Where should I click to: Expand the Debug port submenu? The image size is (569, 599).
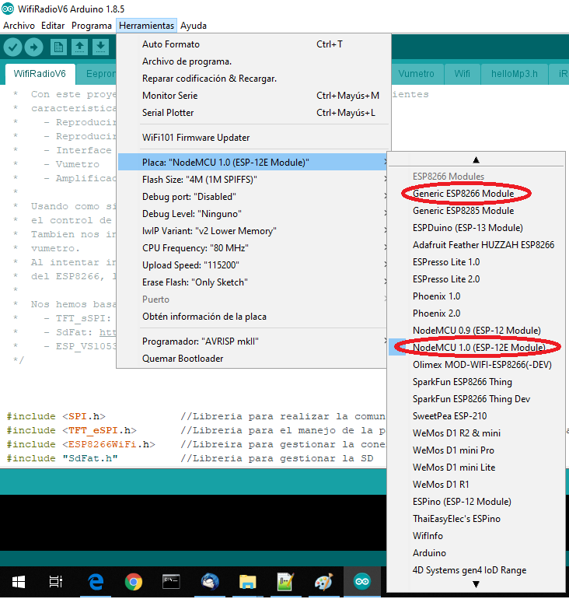pyautogui.click(x=253, y=197)
